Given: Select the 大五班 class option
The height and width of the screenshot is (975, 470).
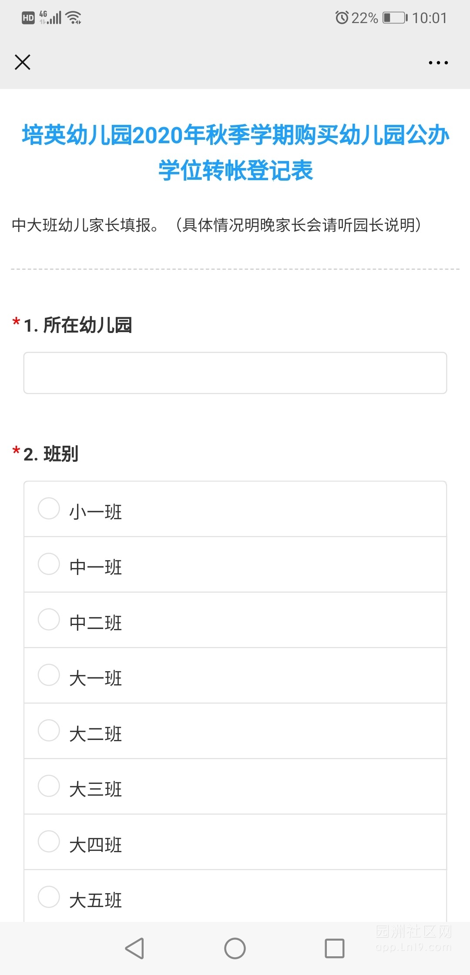Looking at the screenshot, I should (x=49, y=897).
